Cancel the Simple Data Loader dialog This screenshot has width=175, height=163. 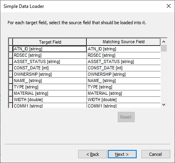coord(156,154)
